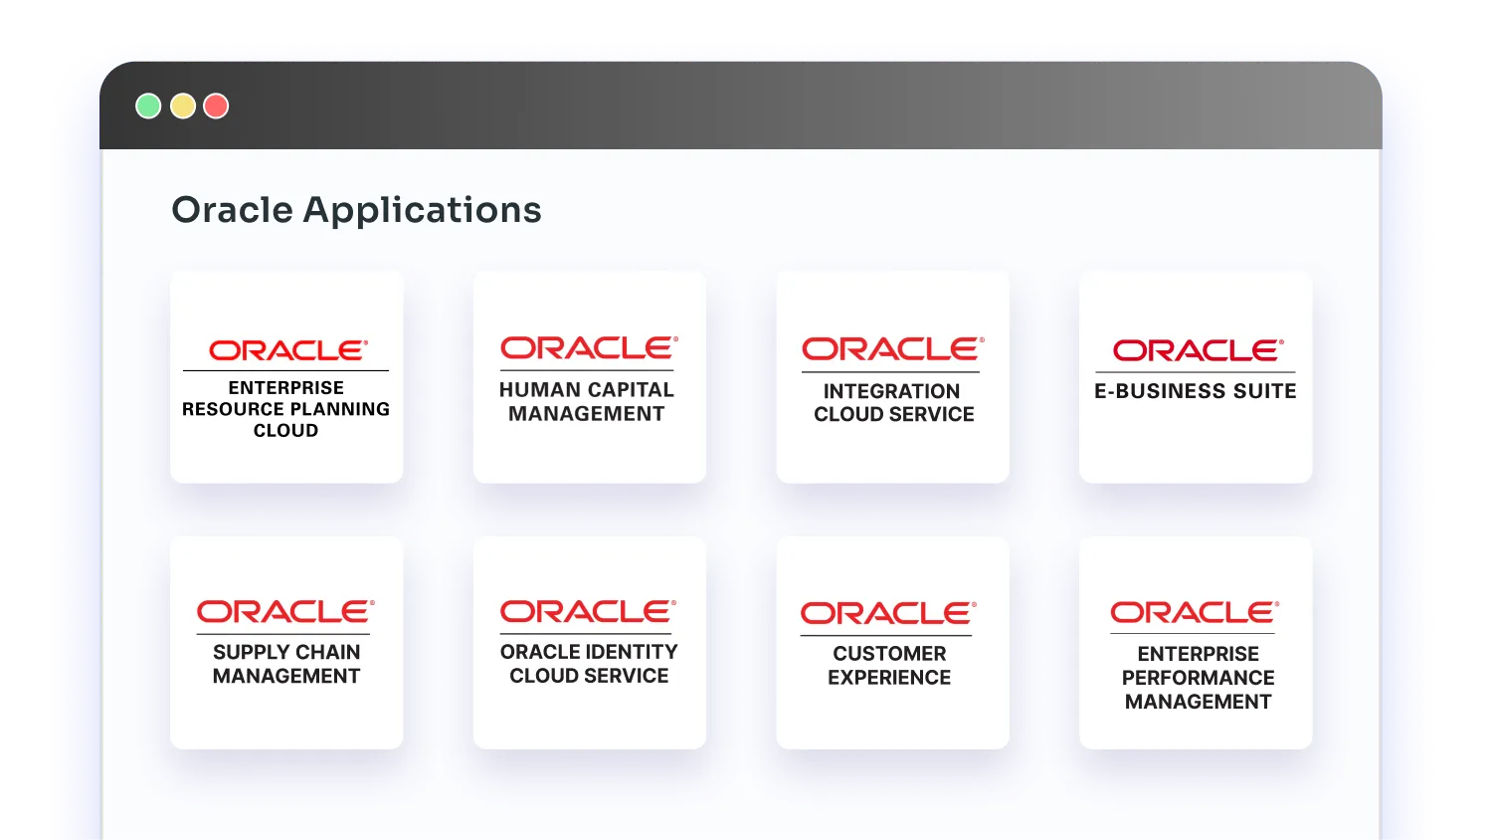This screenshot has height=840, width=1492.
Task: Open the Enterprise Resource Planning Cloud app
Action: 286,377
